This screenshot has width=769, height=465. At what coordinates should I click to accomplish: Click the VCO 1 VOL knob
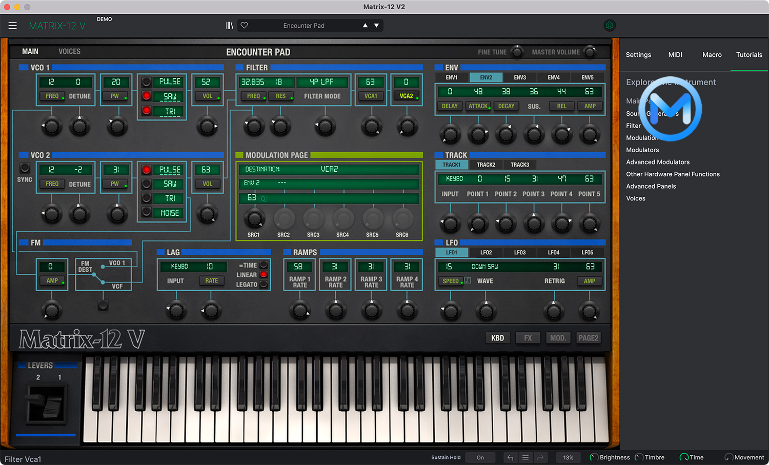207,126
